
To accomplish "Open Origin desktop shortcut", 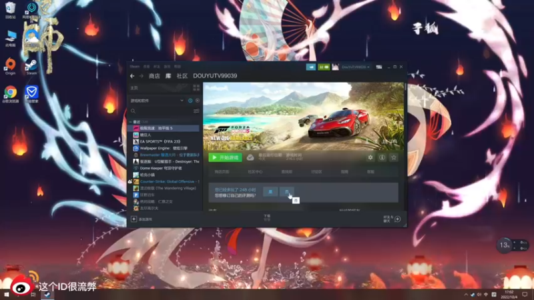I will tap(10, 66).
